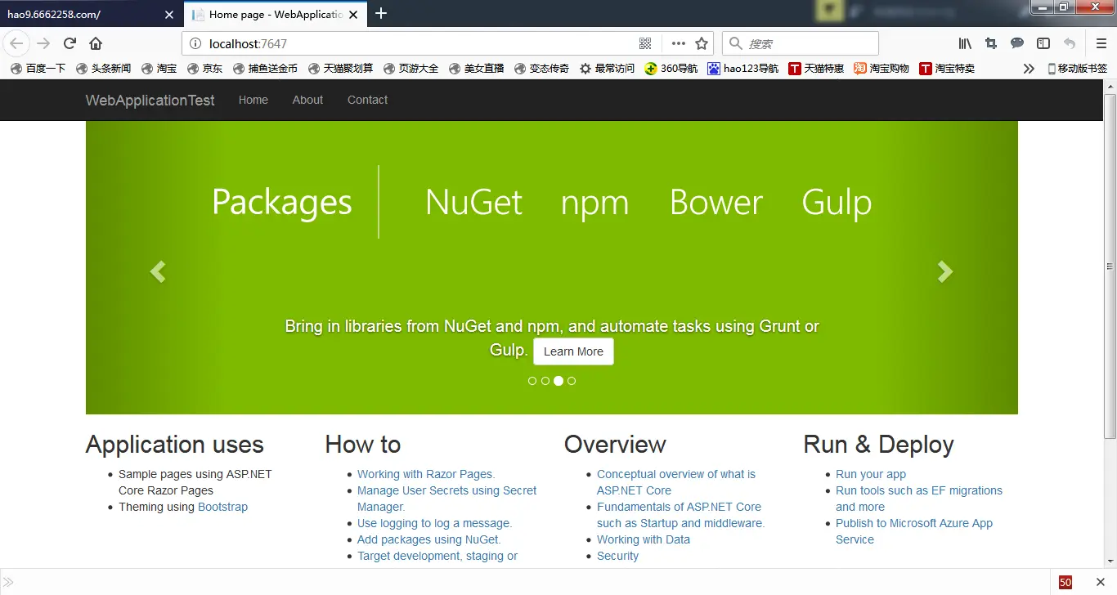Show previous carousel slide

158,271
